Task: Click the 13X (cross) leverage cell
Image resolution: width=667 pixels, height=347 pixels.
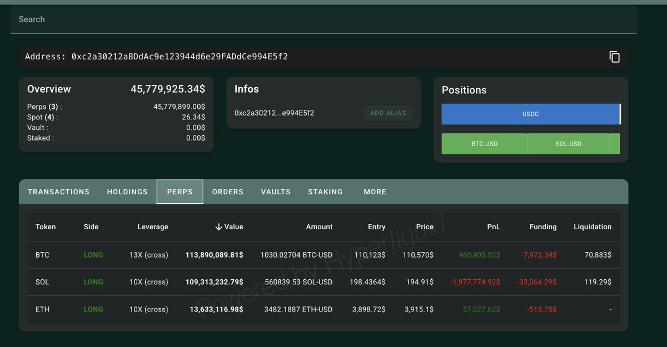Action: 149,255
